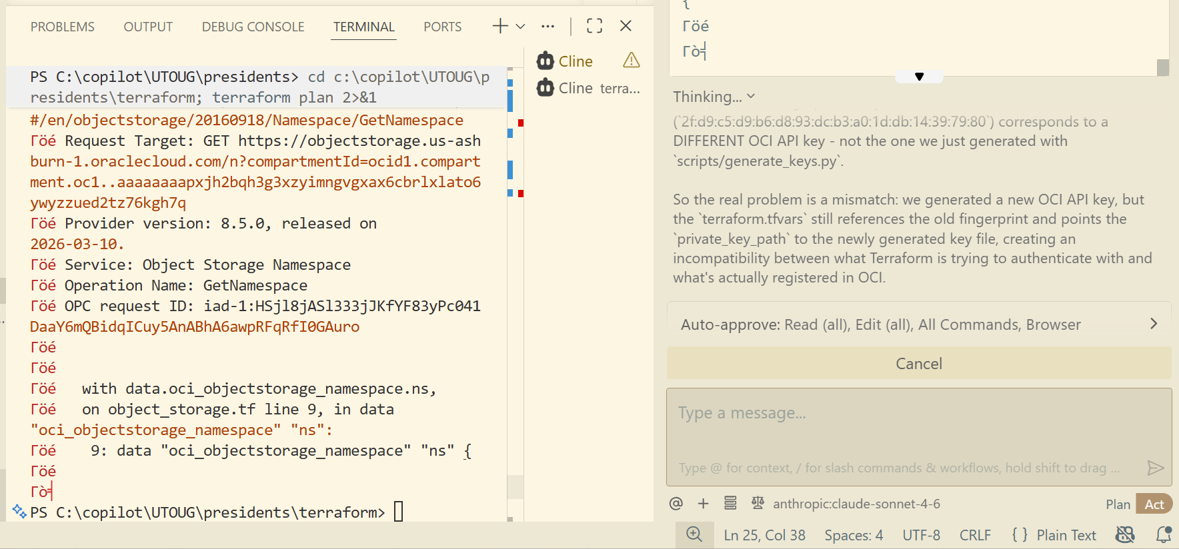Image resolution: width=1179 pixels, height=549 pixels.
Task: Open the DEBUG CONSOLE tab
Action: [253, 27]
